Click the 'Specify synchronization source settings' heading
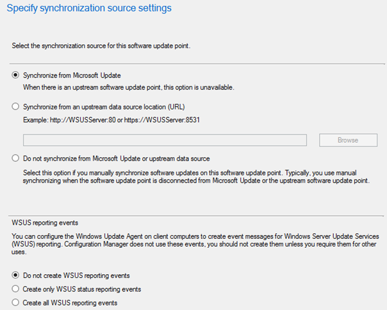This screenshot has width=387, height=310. pos(89,8)
